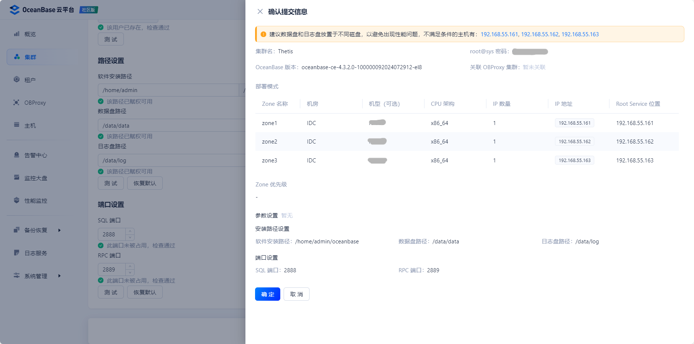The width and height of the screenshot is (694, 344).
Task: Open the 日志服务 menu item
Action: click(36, 253)
